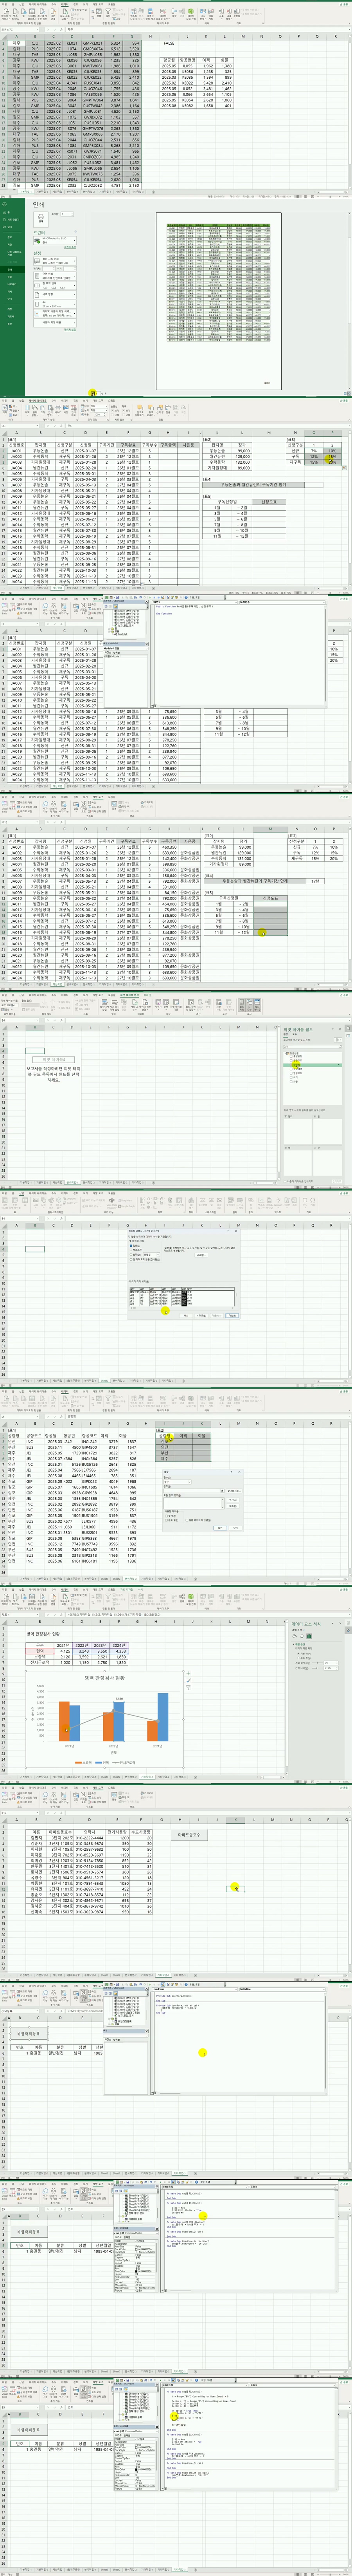Switch to the 데이터 ribbon tab
The height and width of the screenshot is (2576, 352).
pos(65,3)
